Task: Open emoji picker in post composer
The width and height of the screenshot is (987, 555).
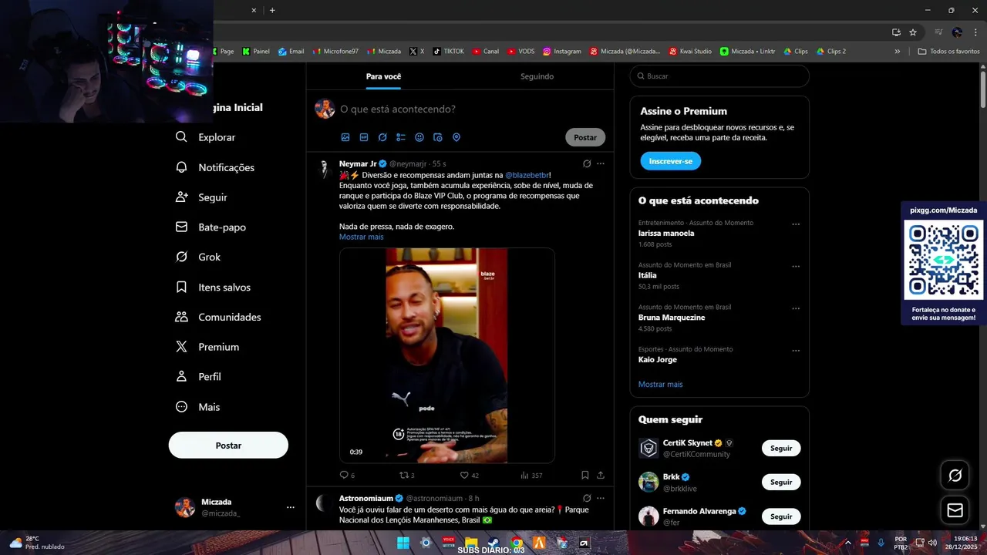Action: click(419, 137)
